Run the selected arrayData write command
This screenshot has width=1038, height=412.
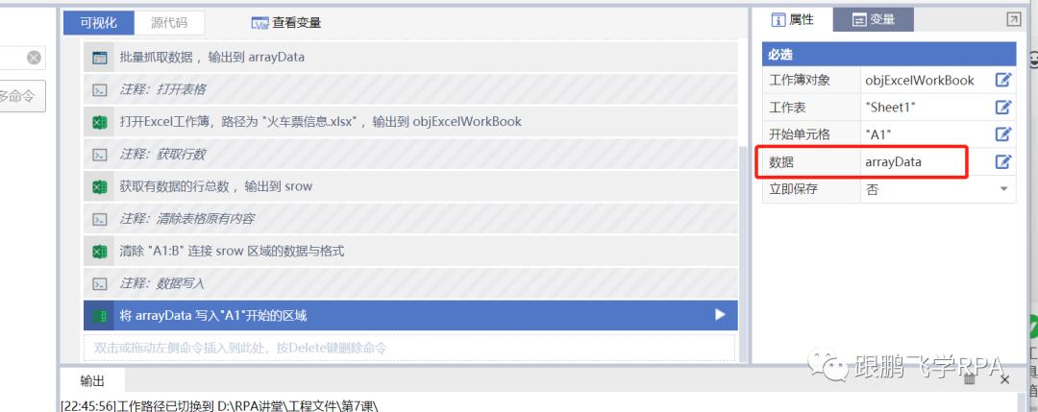(720, 315)
